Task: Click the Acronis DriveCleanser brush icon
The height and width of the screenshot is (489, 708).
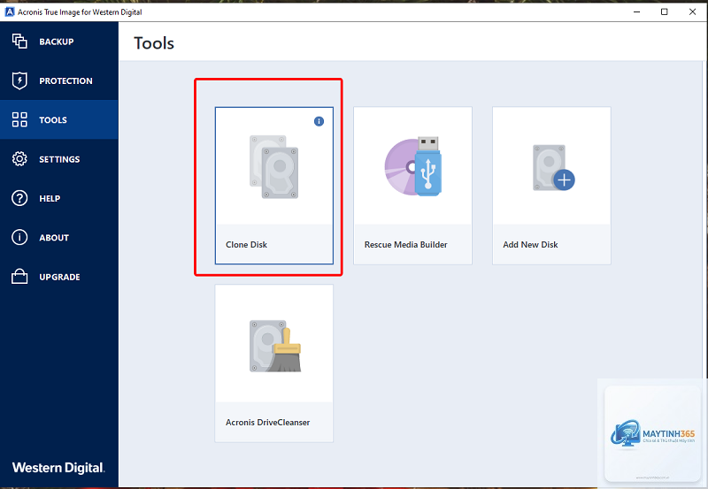Action: pyautogui.click(x=275, y=347)
